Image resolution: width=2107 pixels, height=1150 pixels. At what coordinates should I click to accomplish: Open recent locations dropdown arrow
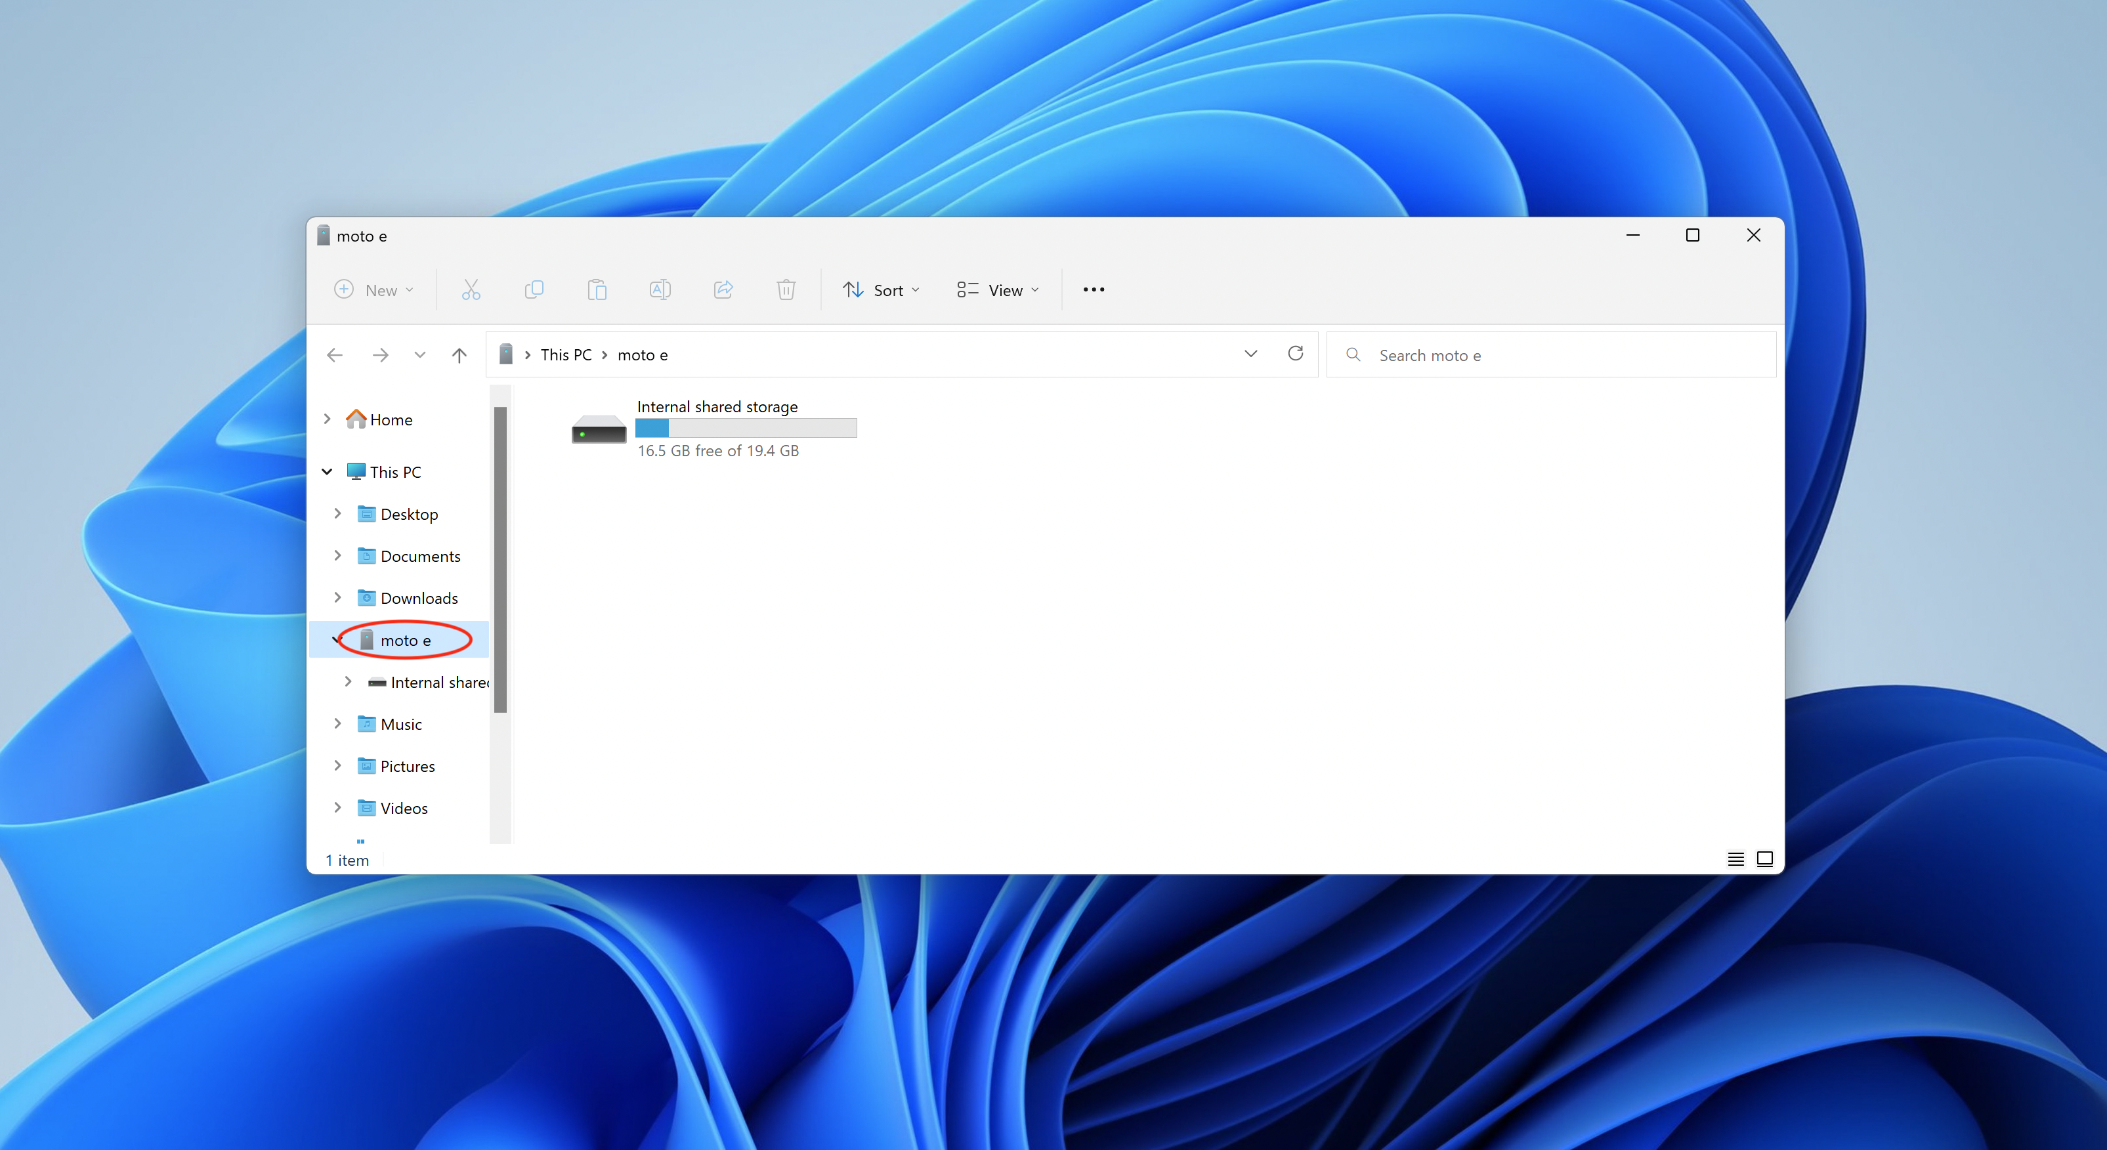coord(419,355)
